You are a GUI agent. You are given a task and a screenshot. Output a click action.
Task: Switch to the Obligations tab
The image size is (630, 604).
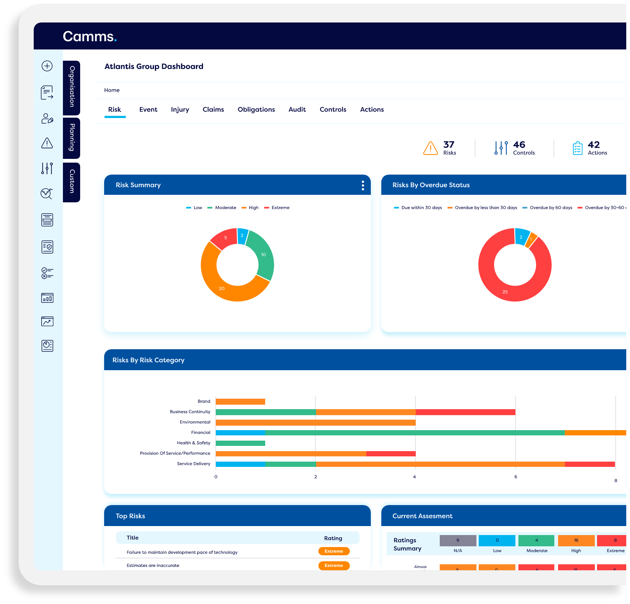pos(256,109)
